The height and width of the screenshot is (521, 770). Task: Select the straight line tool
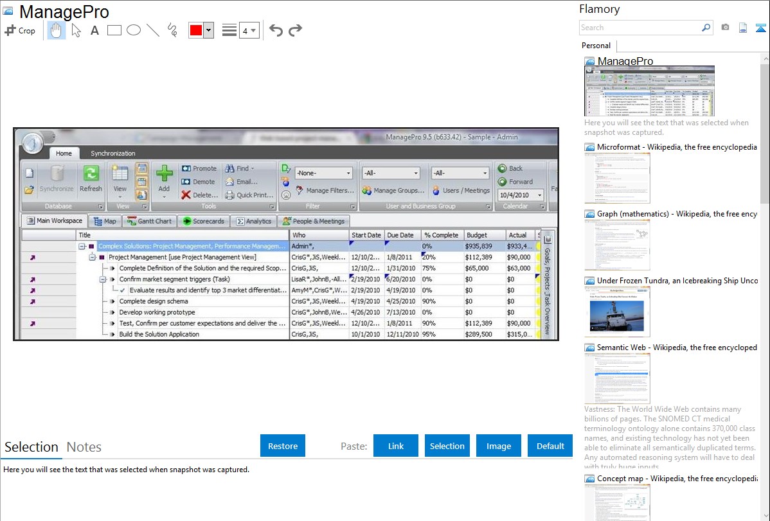152,30
